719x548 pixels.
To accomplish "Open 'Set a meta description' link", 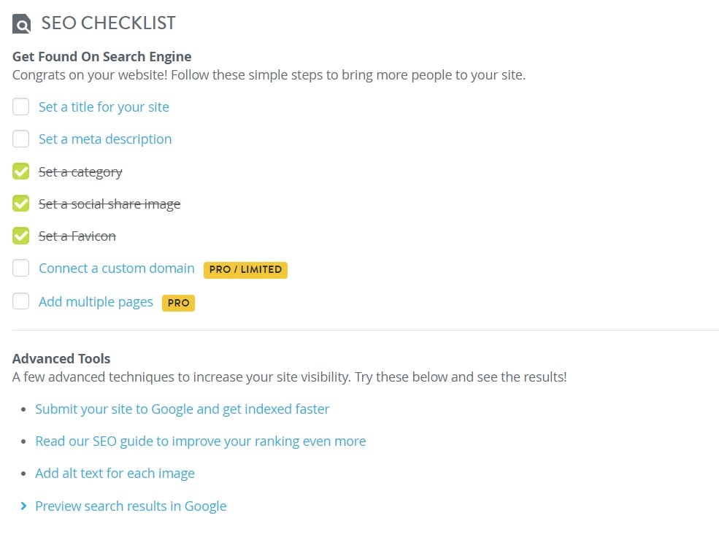I will click(x=105, y=139).
